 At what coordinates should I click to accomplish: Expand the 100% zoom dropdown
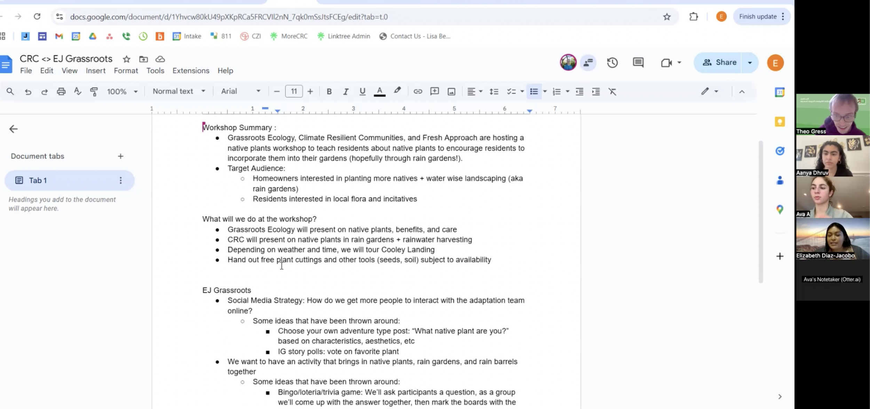[x=122, y=92]
